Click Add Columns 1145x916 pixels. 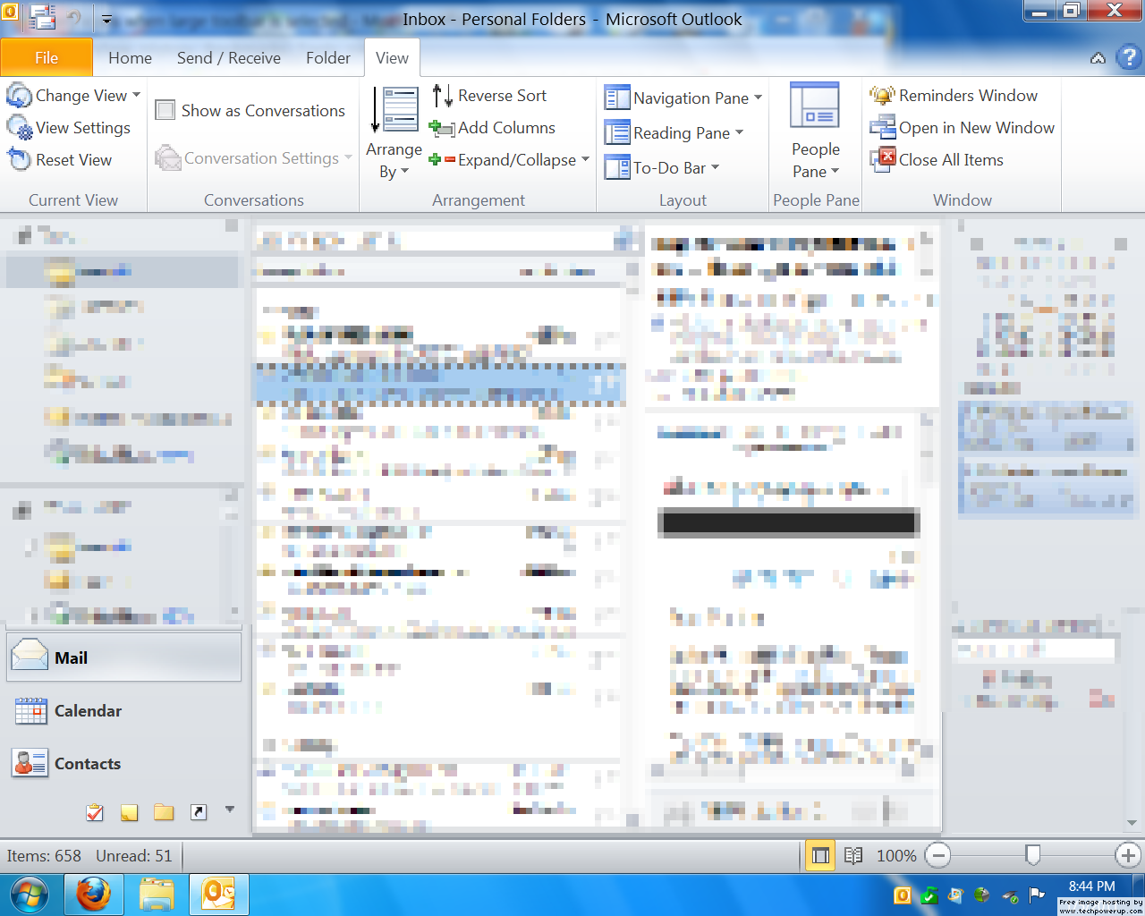(x=493, y=128)
